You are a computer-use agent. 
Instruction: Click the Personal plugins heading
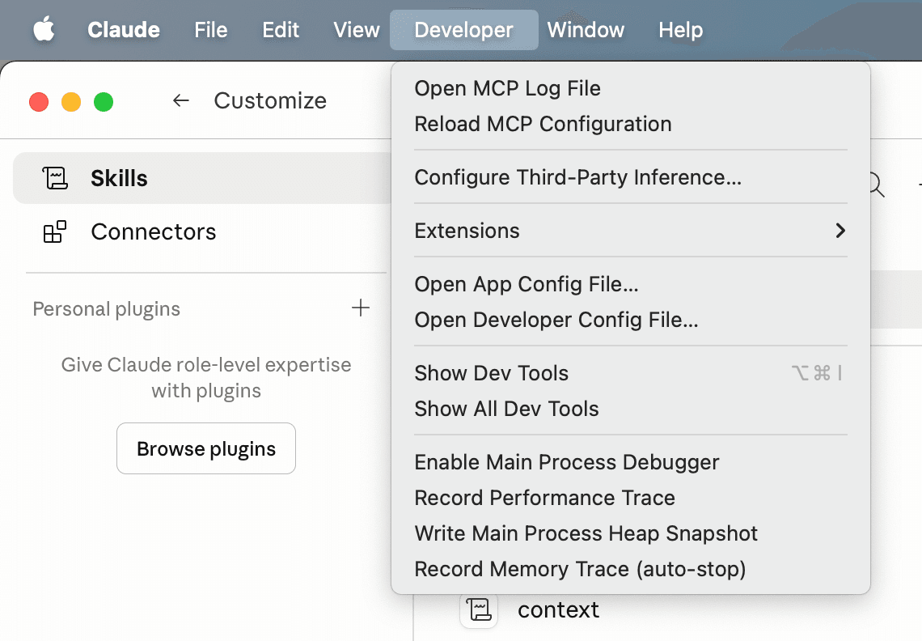pos(107,308)
